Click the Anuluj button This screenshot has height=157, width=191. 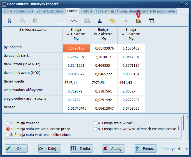(113, 148)
